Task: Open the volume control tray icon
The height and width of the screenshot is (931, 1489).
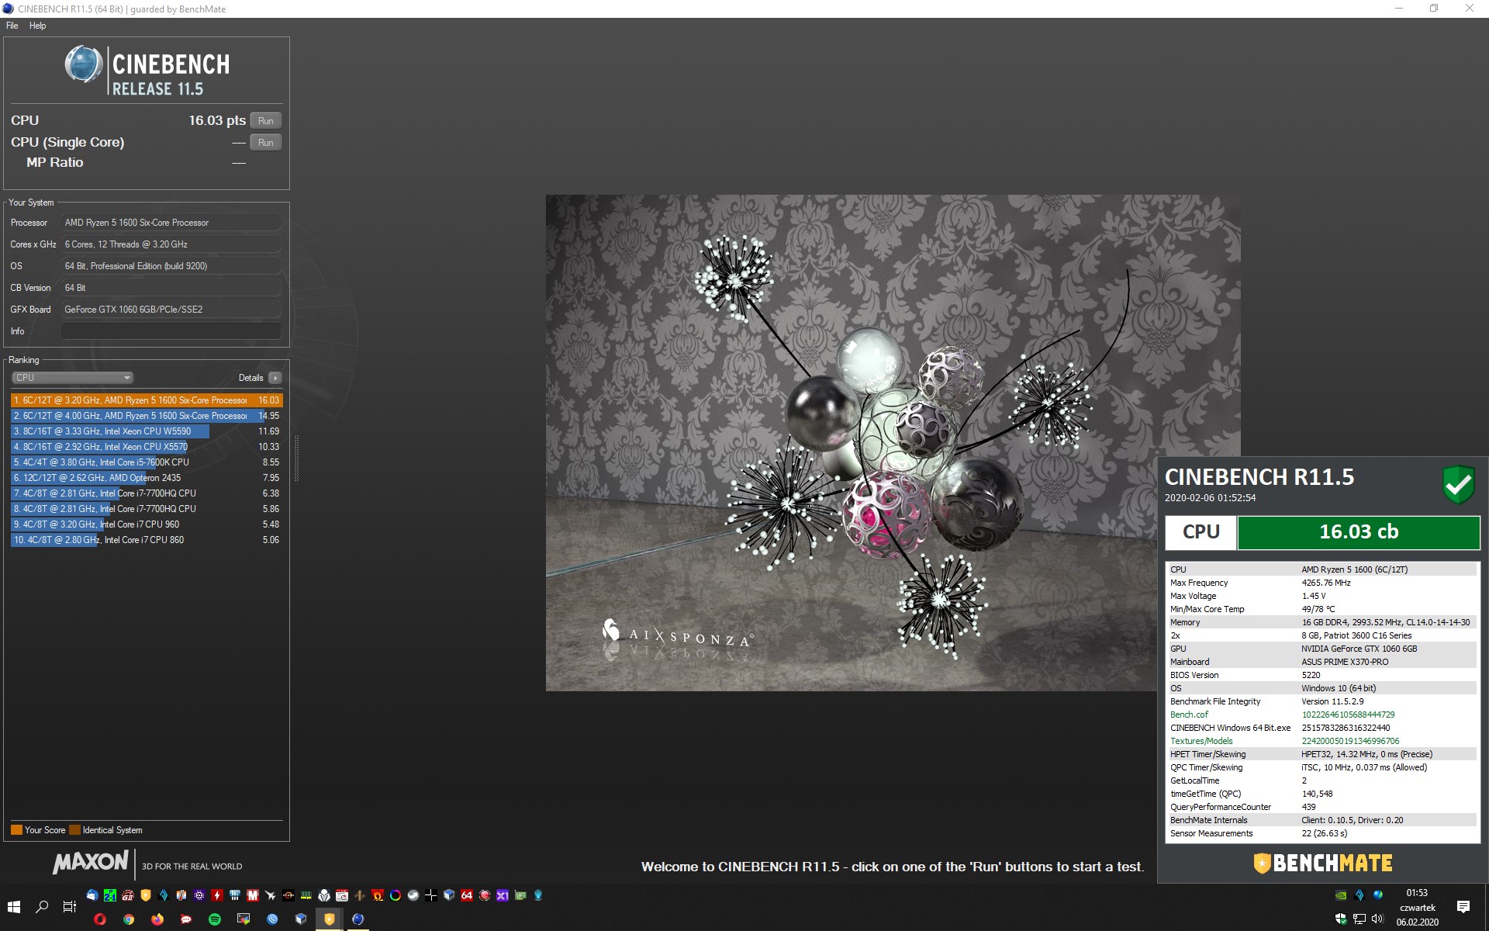Action: point(1377,919)
